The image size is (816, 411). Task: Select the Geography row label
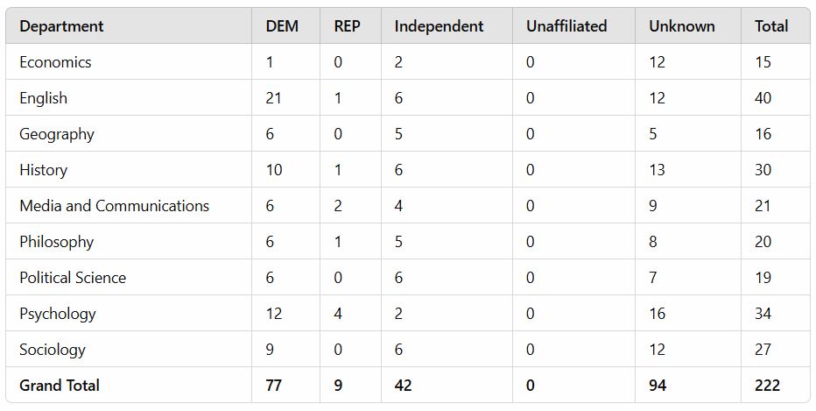57,134
